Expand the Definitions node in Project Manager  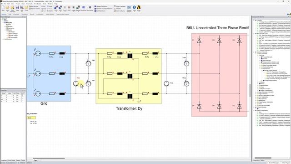tap(3, 39)
